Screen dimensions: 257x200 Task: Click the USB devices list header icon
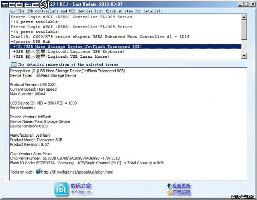(13, 11)
